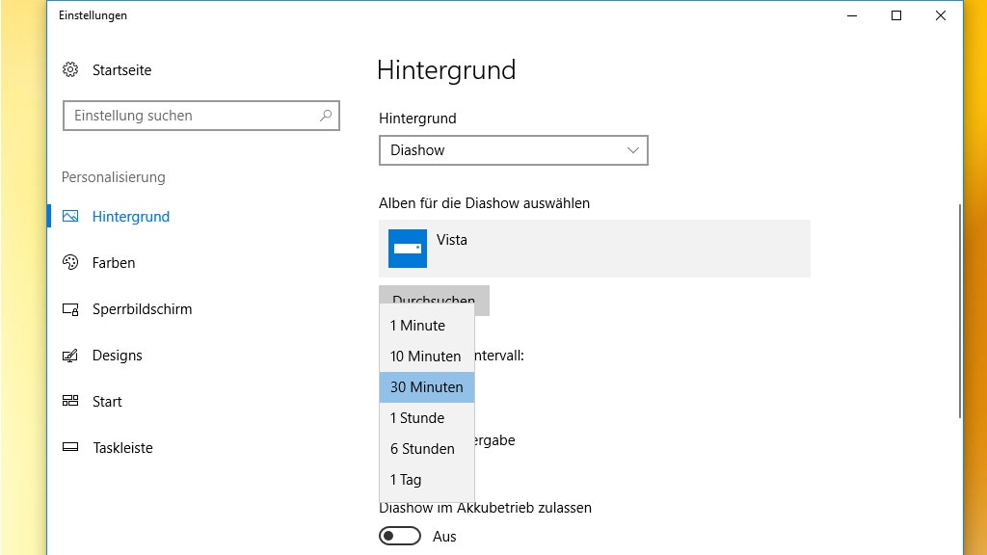
Task: Click the search magnifier icon
Action: [x=326, y=116]
